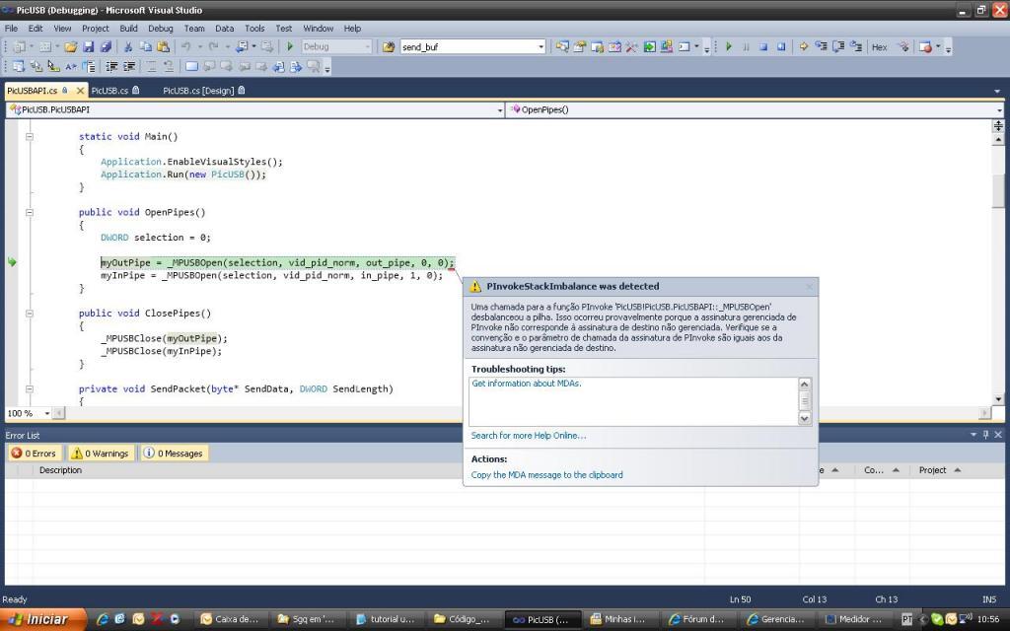
Task: Toggle the 0 Errors filter button
Action: 35,454
